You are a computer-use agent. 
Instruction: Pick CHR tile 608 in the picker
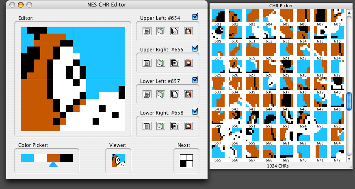(338, 16)
